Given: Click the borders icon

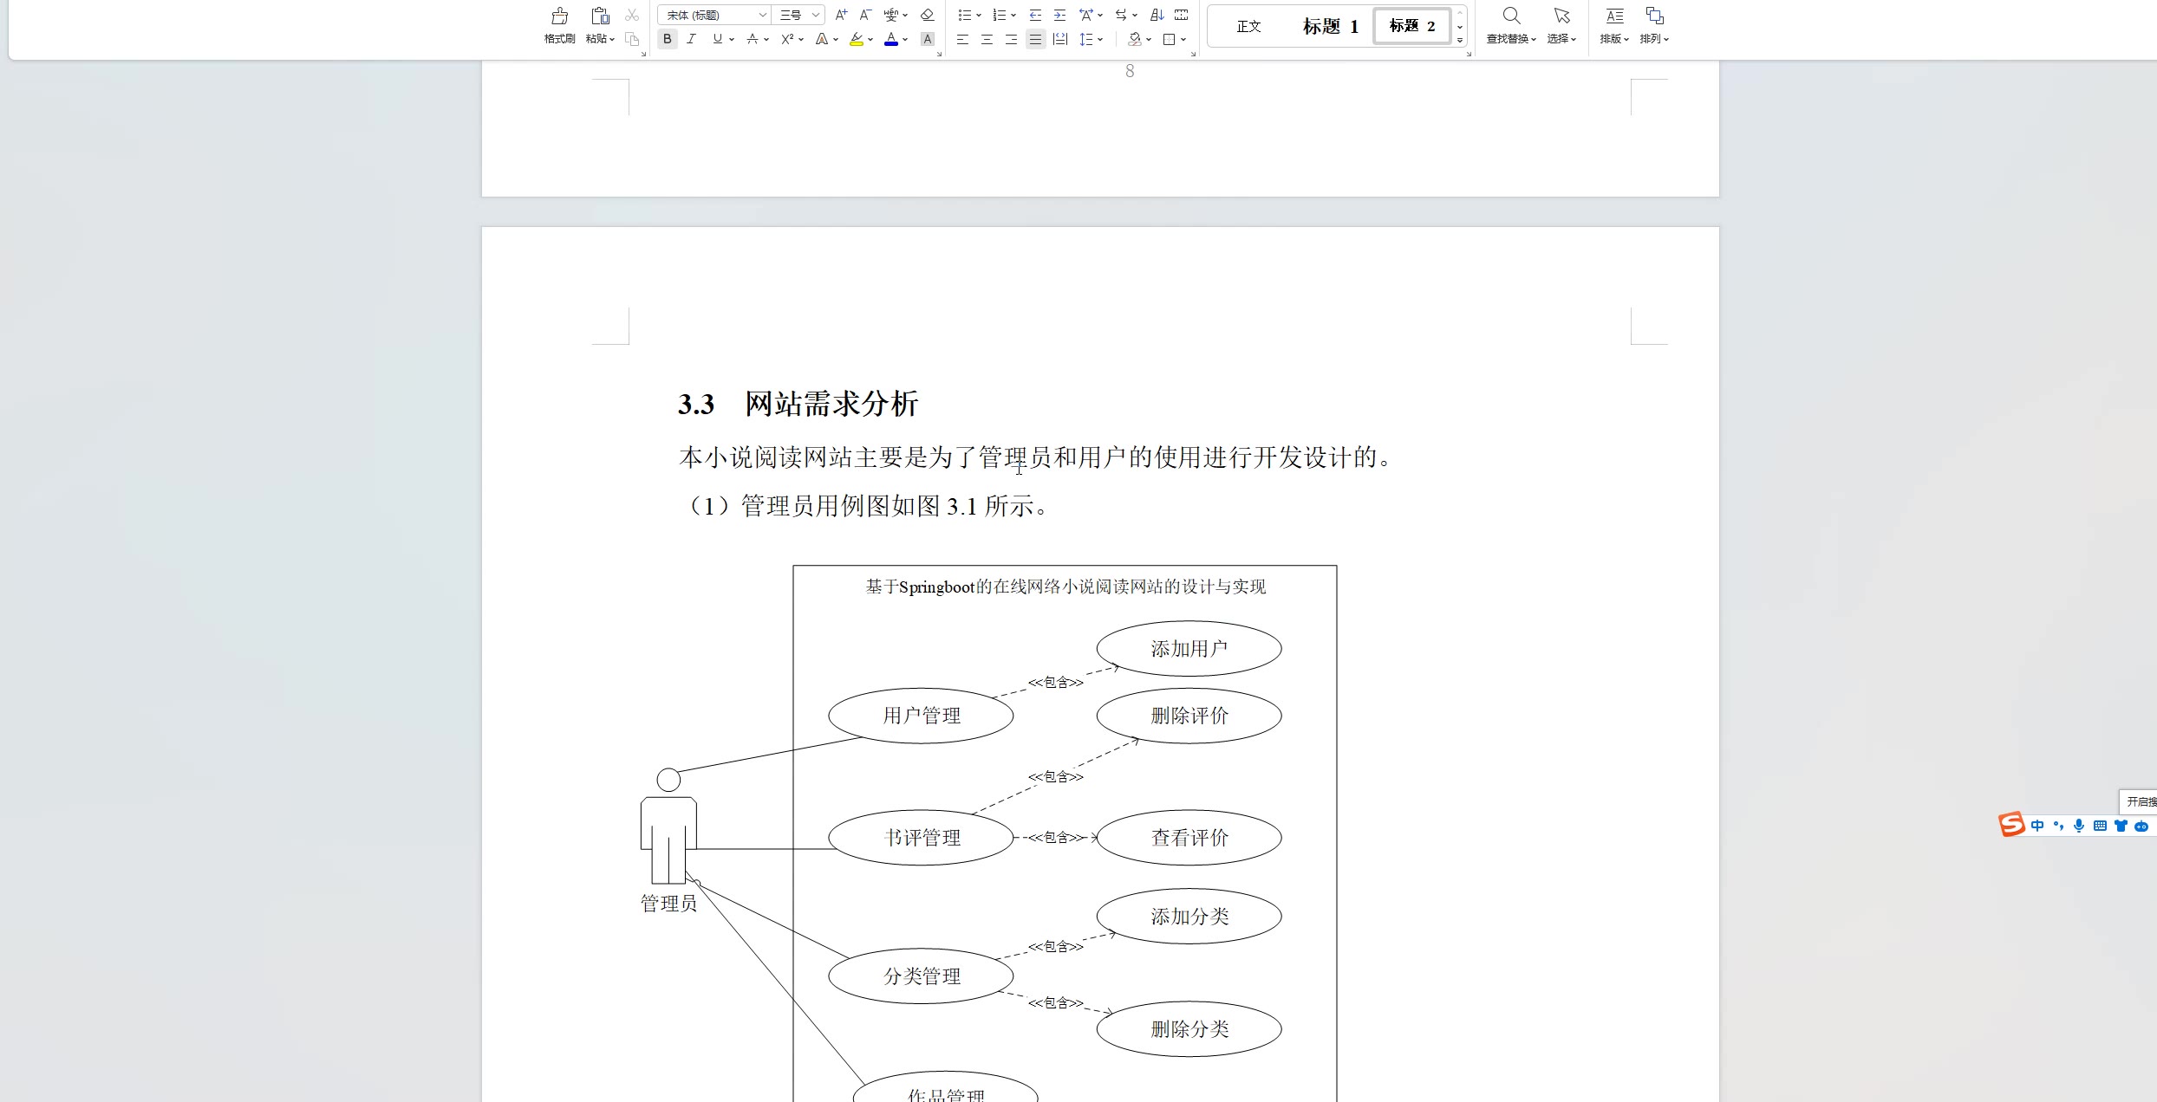Looking at the screenshot, I should 1169,39.
